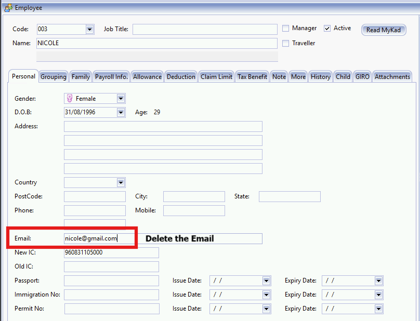Uncheck the Active checkbox
This screenshot has height=321, width=420.
click(327, 28)
